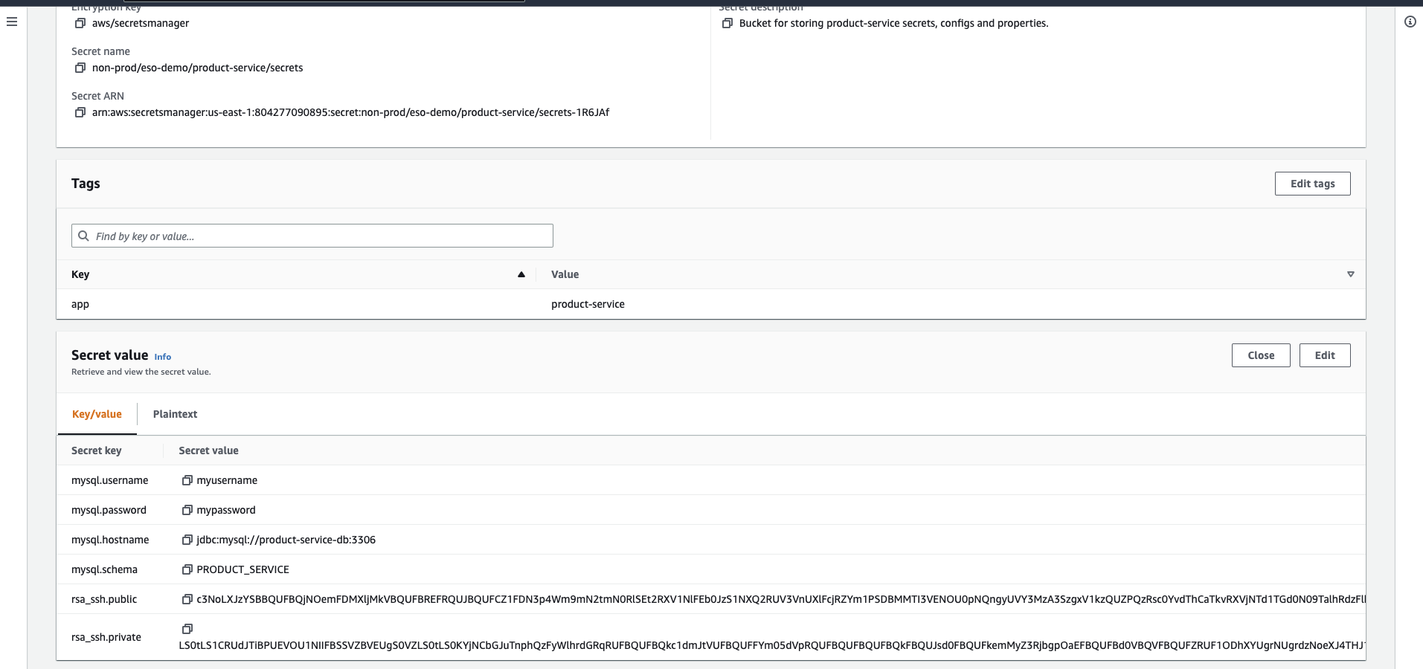The width and height of the screenshot is (1423, 669).
Task: Switch to the Plaintext tab
Action: (x=175, y=415)
